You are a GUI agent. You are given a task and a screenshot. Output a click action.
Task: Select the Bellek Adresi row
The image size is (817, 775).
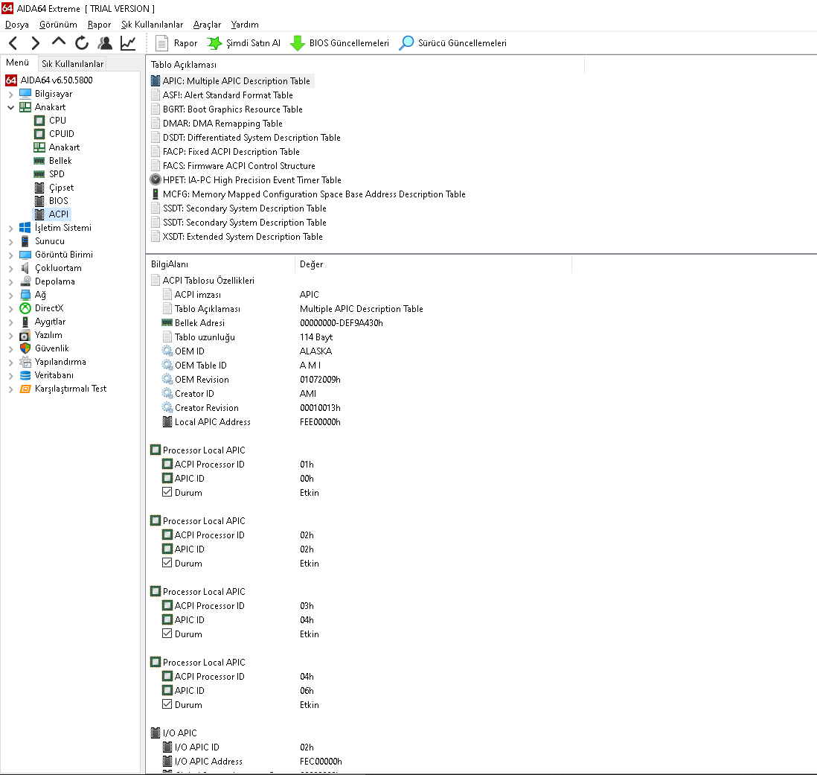272,323
